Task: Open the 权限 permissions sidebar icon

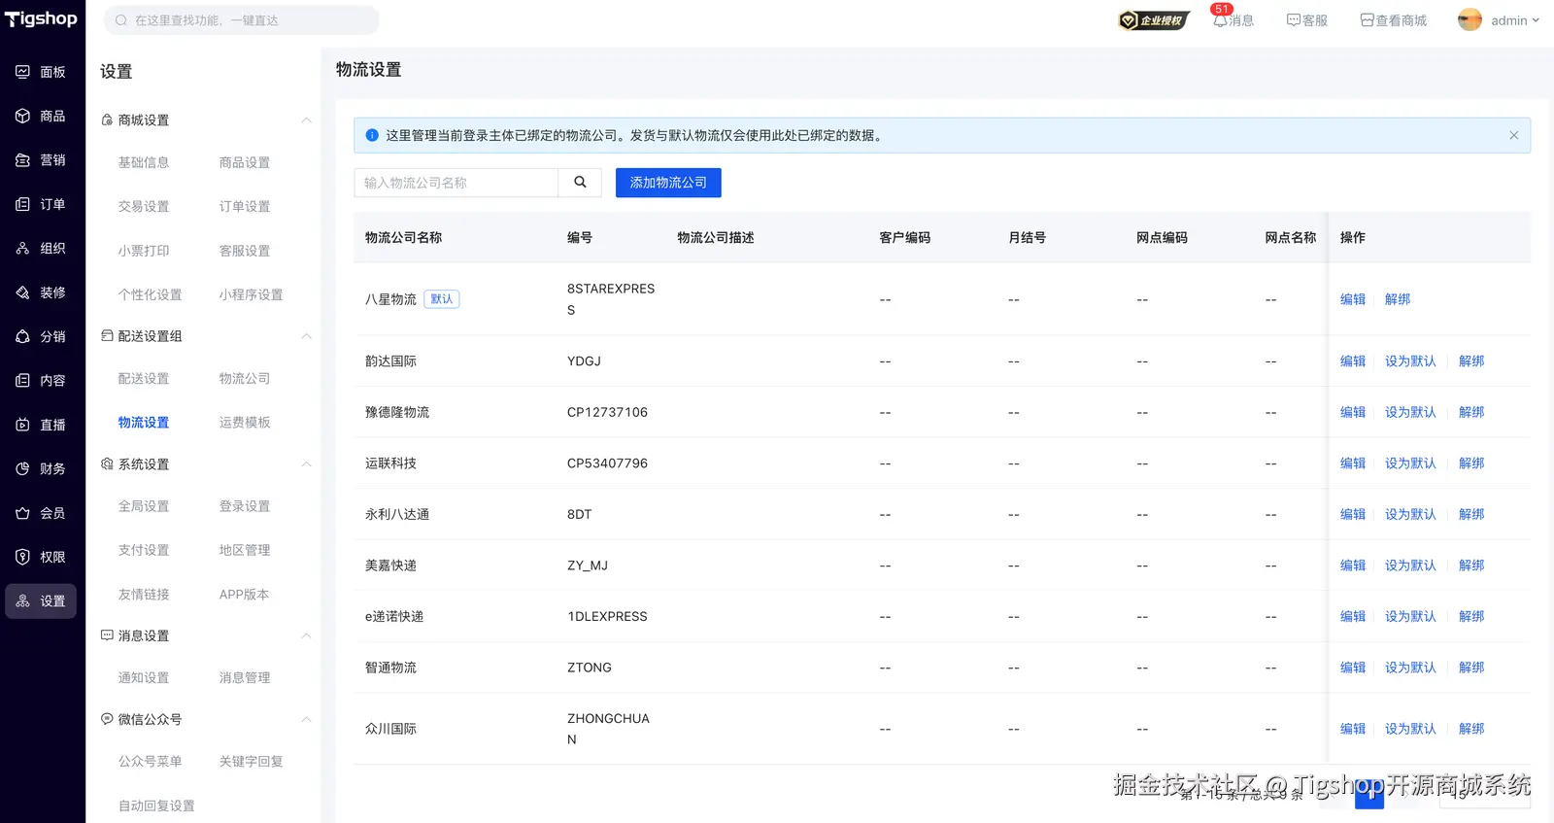Action: [x=22, y=557]
